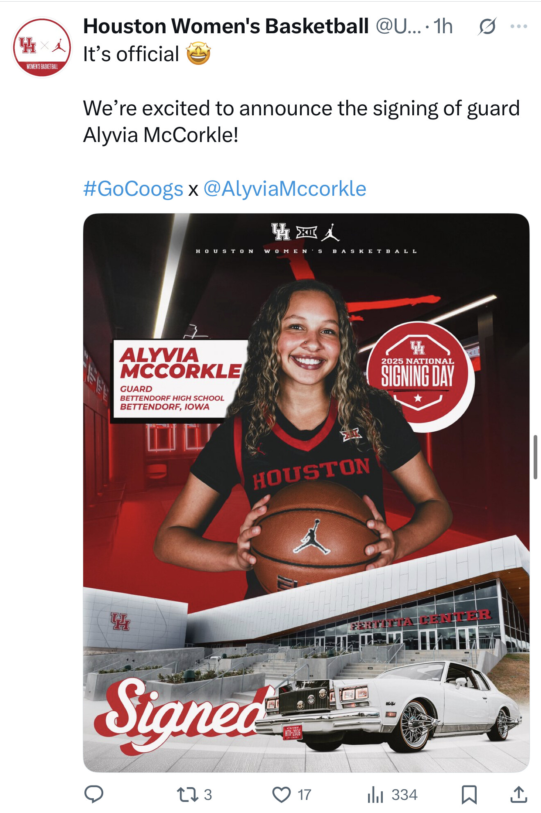This screenshot has height=813, width=541.
Task: Click the retweet count 3
Action: pos(208,795)
